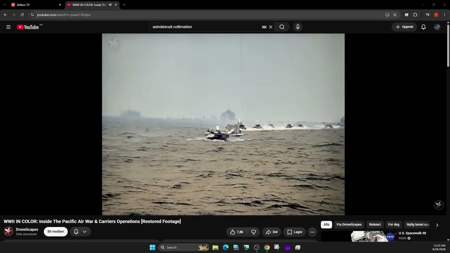This screenshot has height=253, width=450.
Task: Like the video with thumbs up
Action: (237, 232)
